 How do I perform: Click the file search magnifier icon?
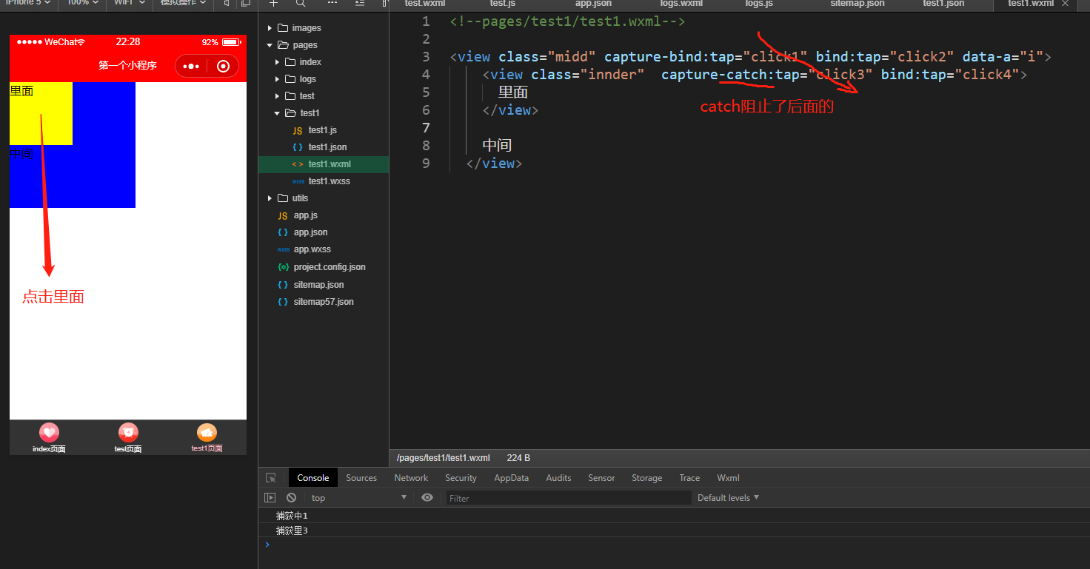click(300, 4)
